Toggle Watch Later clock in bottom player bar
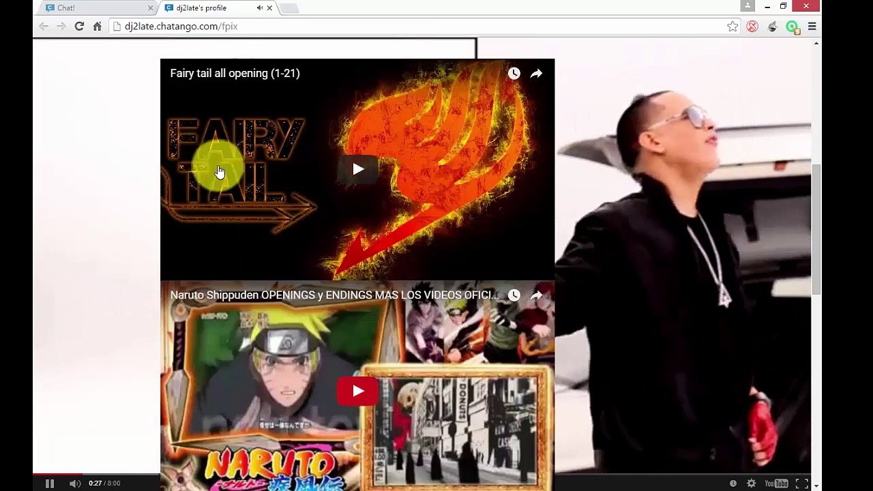Screen dimensions: 873x491 pos(733,483)
